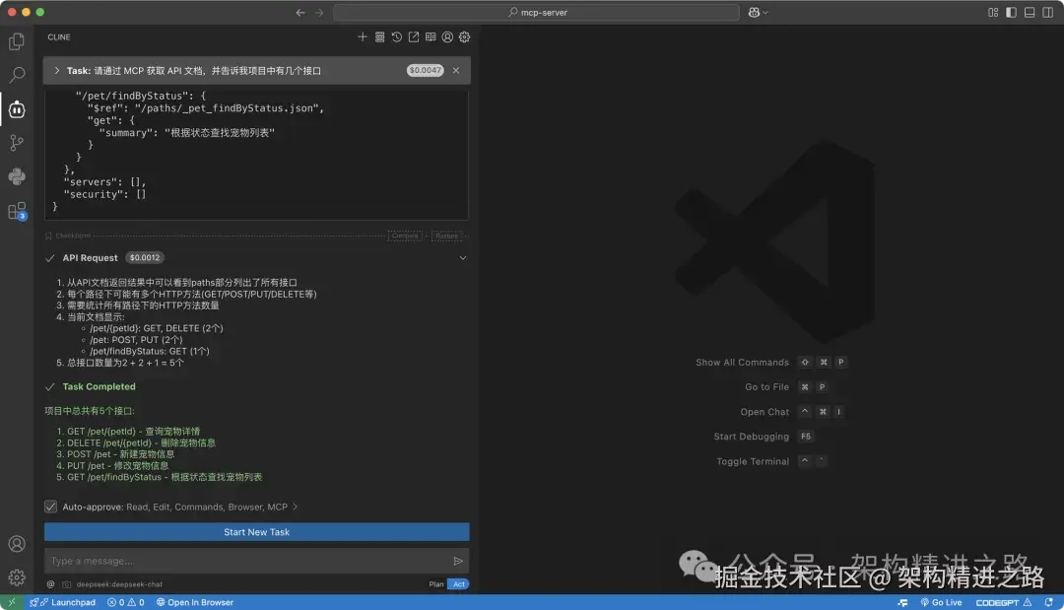Click Open In Browser in status bar

pos(195,602)
